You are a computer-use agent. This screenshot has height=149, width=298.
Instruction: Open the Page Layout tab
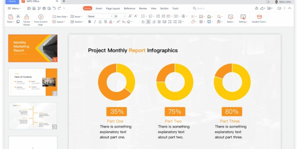[113, 8]
